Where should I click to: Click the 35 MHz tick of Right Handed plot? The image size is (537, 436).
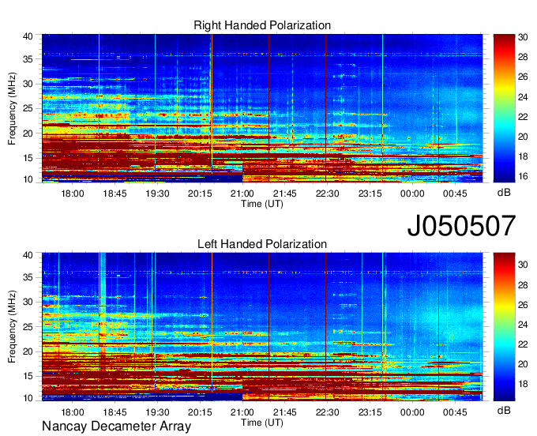(28, 59)
